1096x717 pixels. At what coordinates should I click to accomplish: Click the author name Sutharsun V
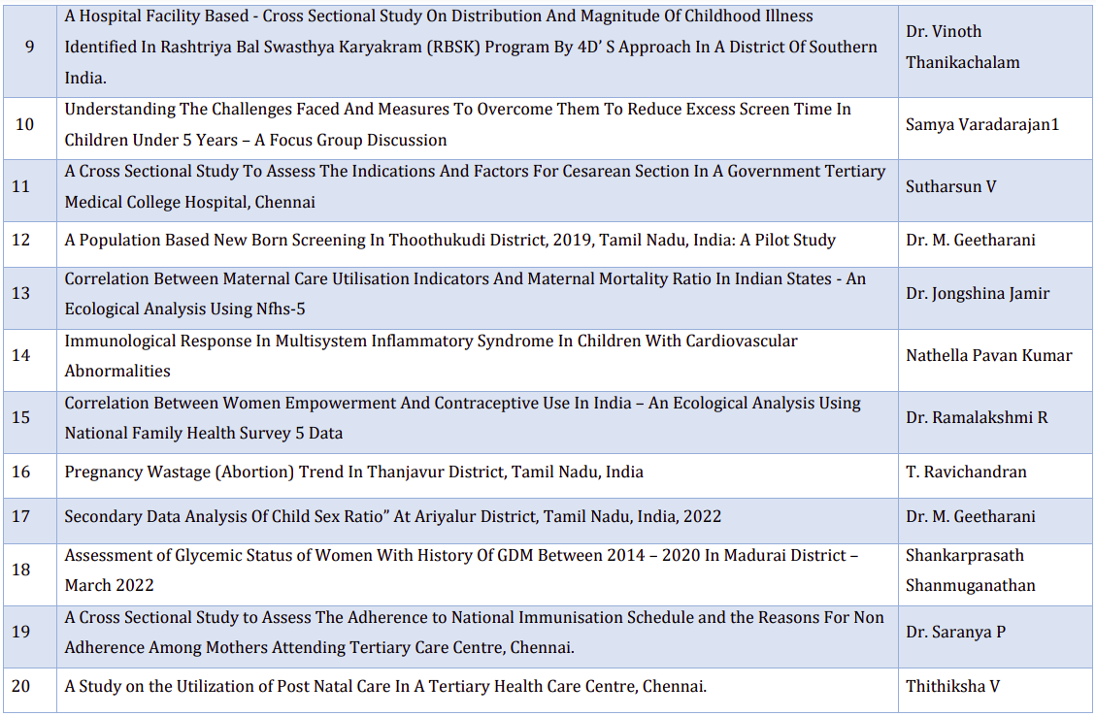pyautogui.click(x=950, y=186)
